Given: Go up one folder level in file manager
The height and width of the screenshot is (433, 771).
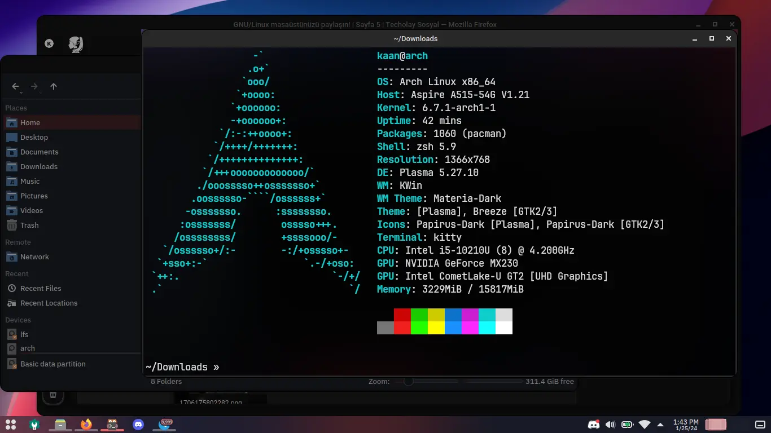Looking at the screenshot, I should (54, 86).
